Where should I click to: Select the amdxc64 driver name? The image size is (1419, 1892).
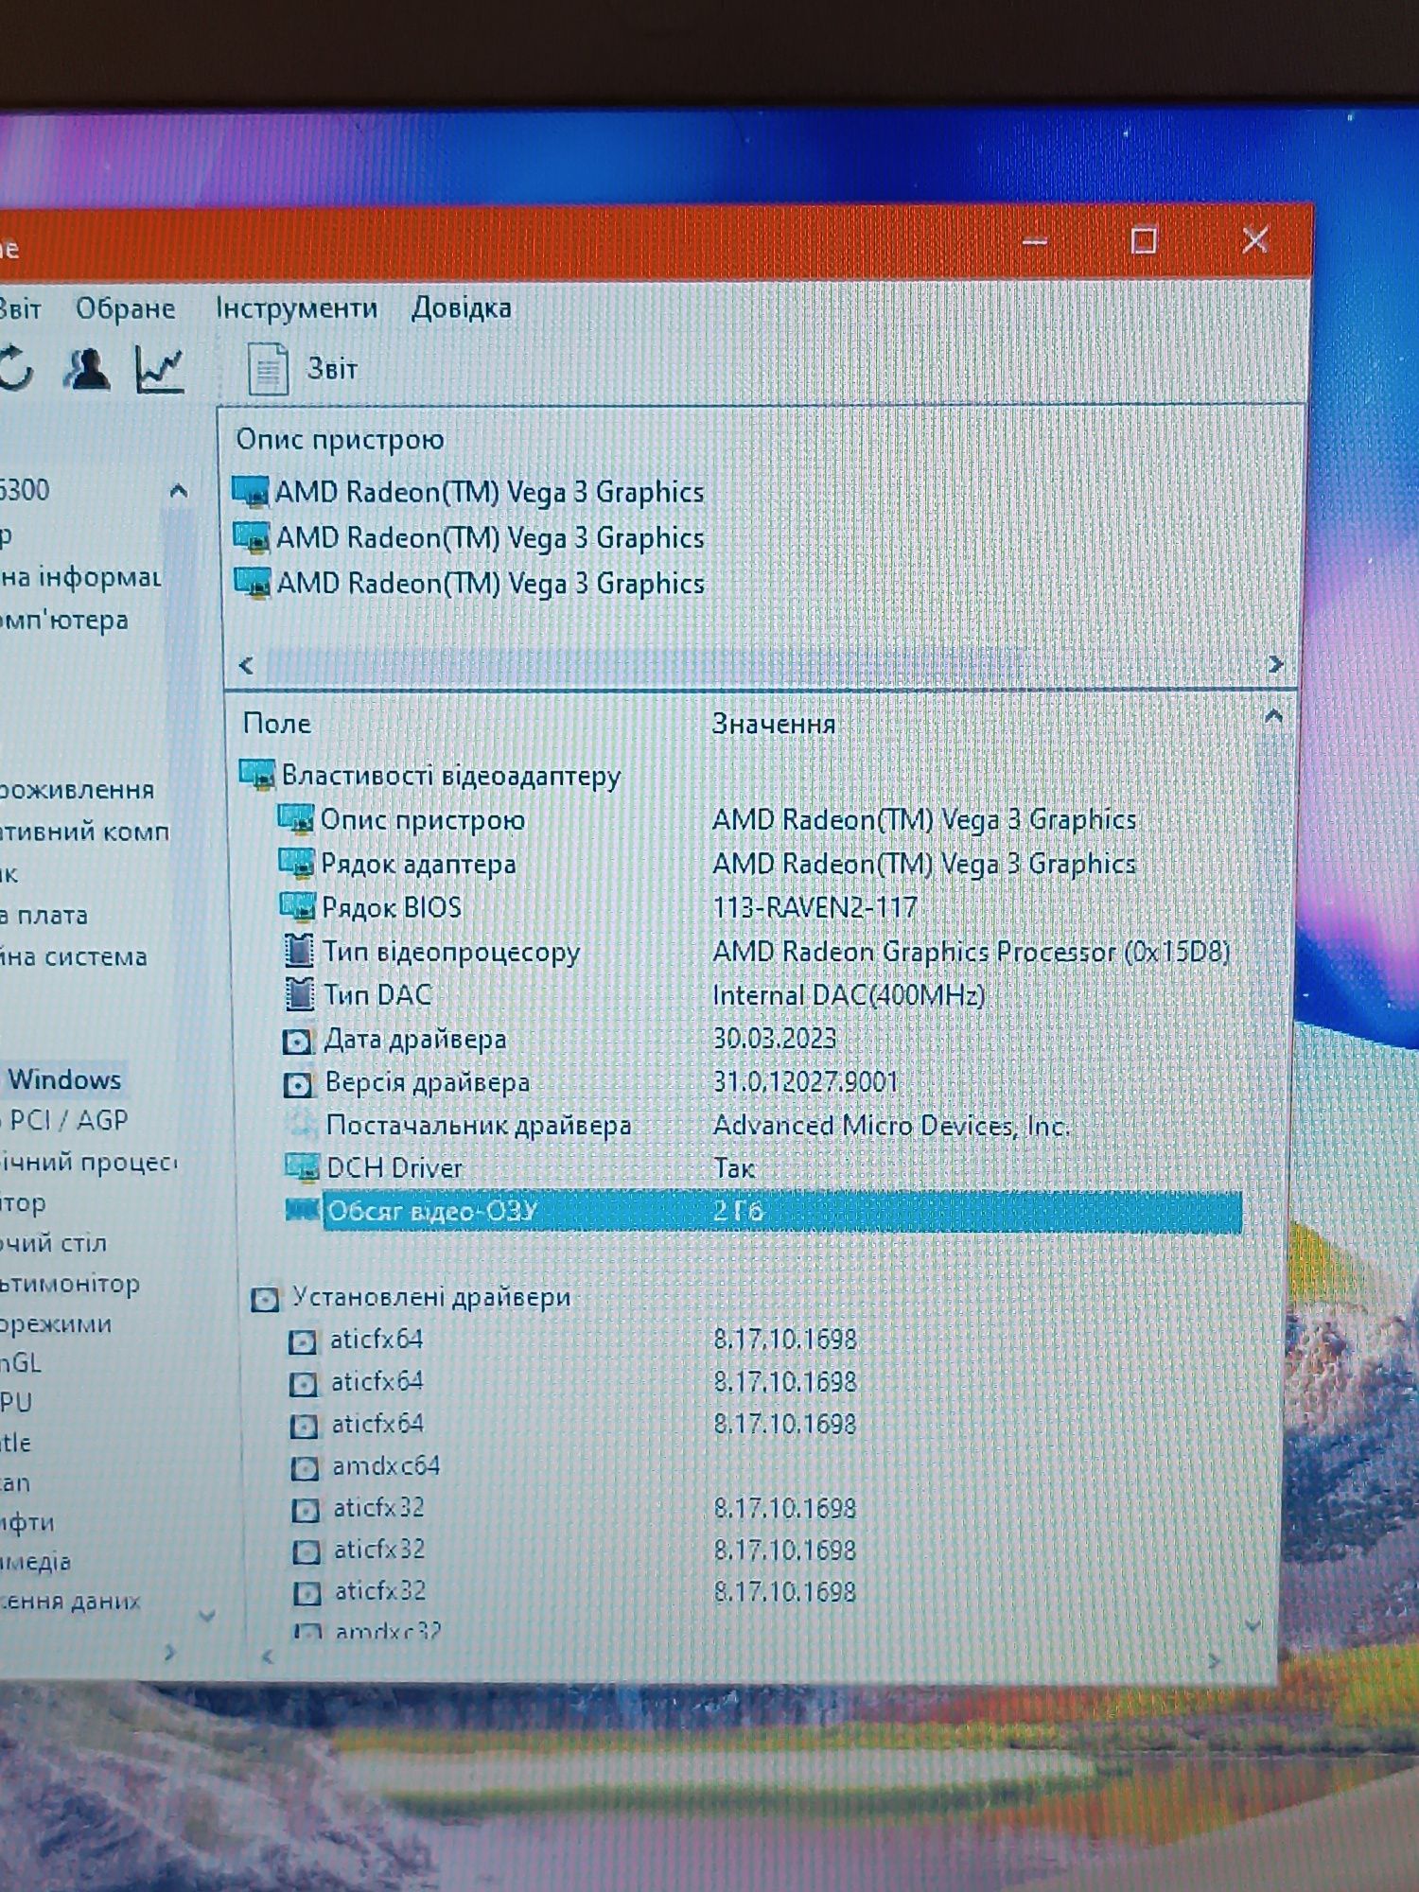pyautogui.click(x=386, y=1466)
